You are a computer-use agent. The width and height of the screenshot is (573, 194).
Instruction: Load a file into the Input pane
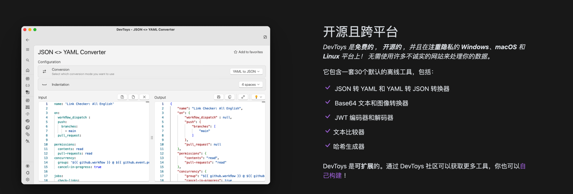133,97
